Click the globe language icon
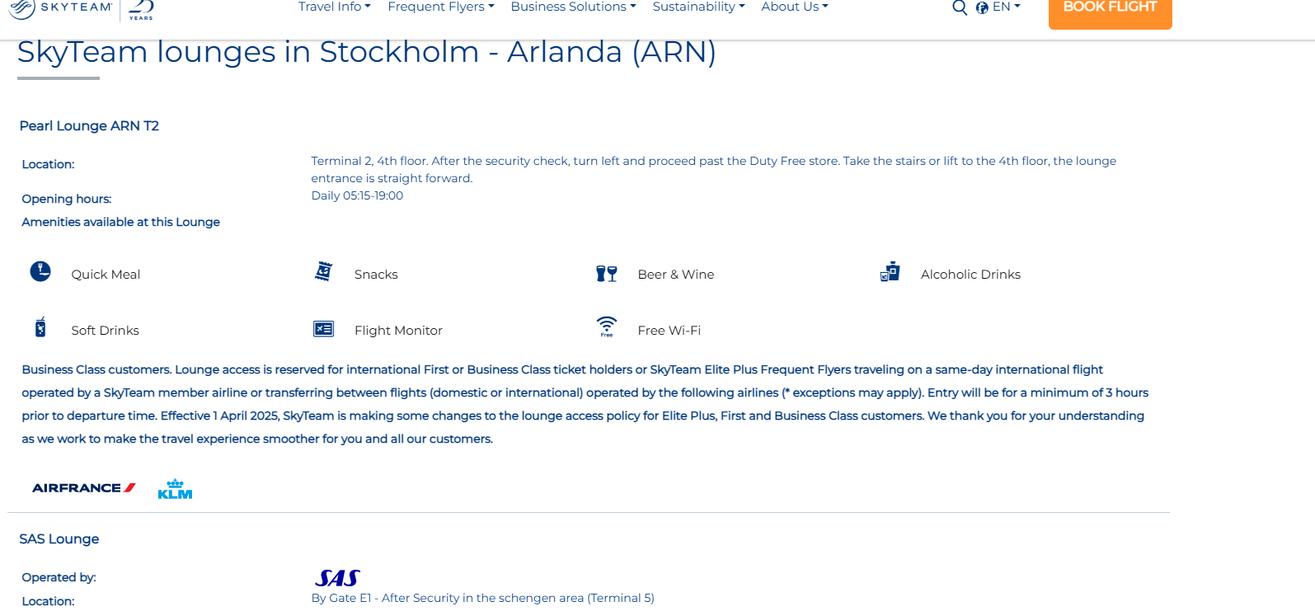This screenshot has height=611, width=1315. pos(982,7)
